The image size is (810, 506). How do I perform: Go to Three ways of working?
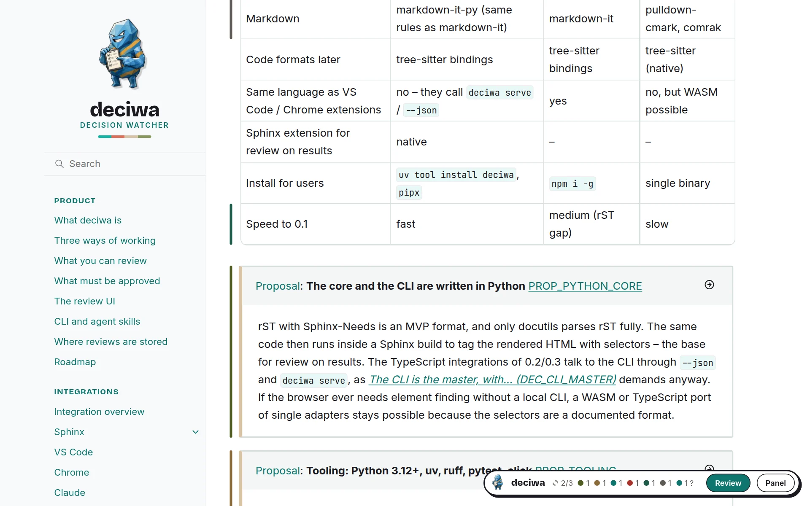pos(105,240)
